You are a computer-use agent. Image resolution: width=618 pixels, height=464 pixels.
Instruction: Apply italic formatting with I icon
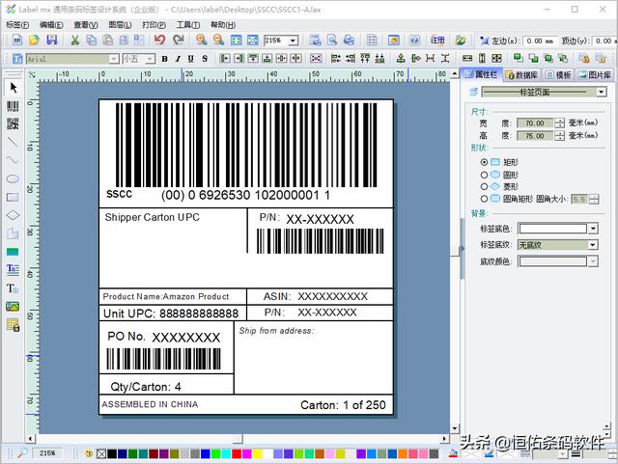pos(178,59)
